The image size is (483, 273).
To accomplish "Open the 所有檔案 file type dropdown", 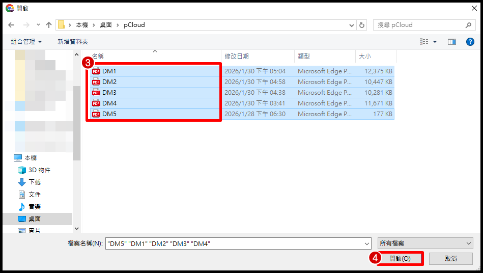I will click(425, 243).
